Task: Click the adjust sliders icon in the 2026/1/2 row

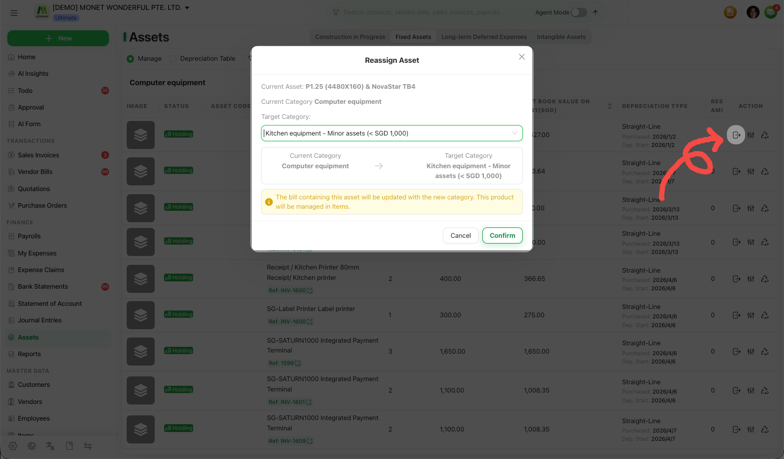Action: coord(751,135)
